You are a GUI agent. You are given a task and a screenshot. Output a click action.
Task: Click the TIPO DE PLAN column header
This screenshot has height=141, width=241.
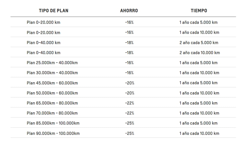click(x=53, y=11)
